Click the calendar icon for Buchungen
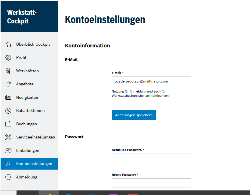 point(8,124)
